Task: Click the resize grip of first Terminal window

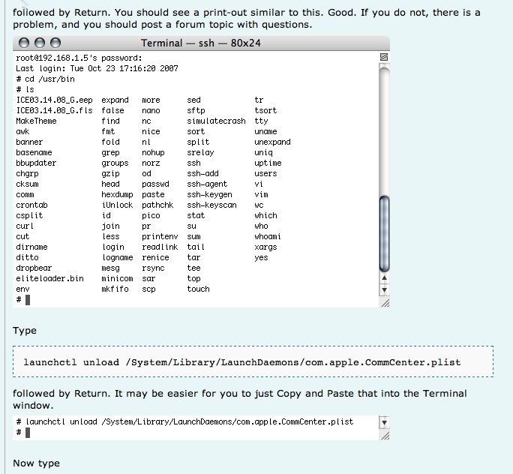Action: pos(385,302)
